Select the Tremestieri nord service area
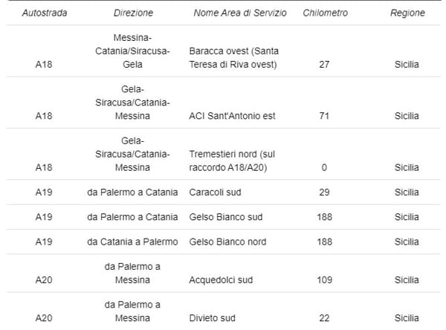The height and width of the screenshot is (330, 446). click(232, 161)
